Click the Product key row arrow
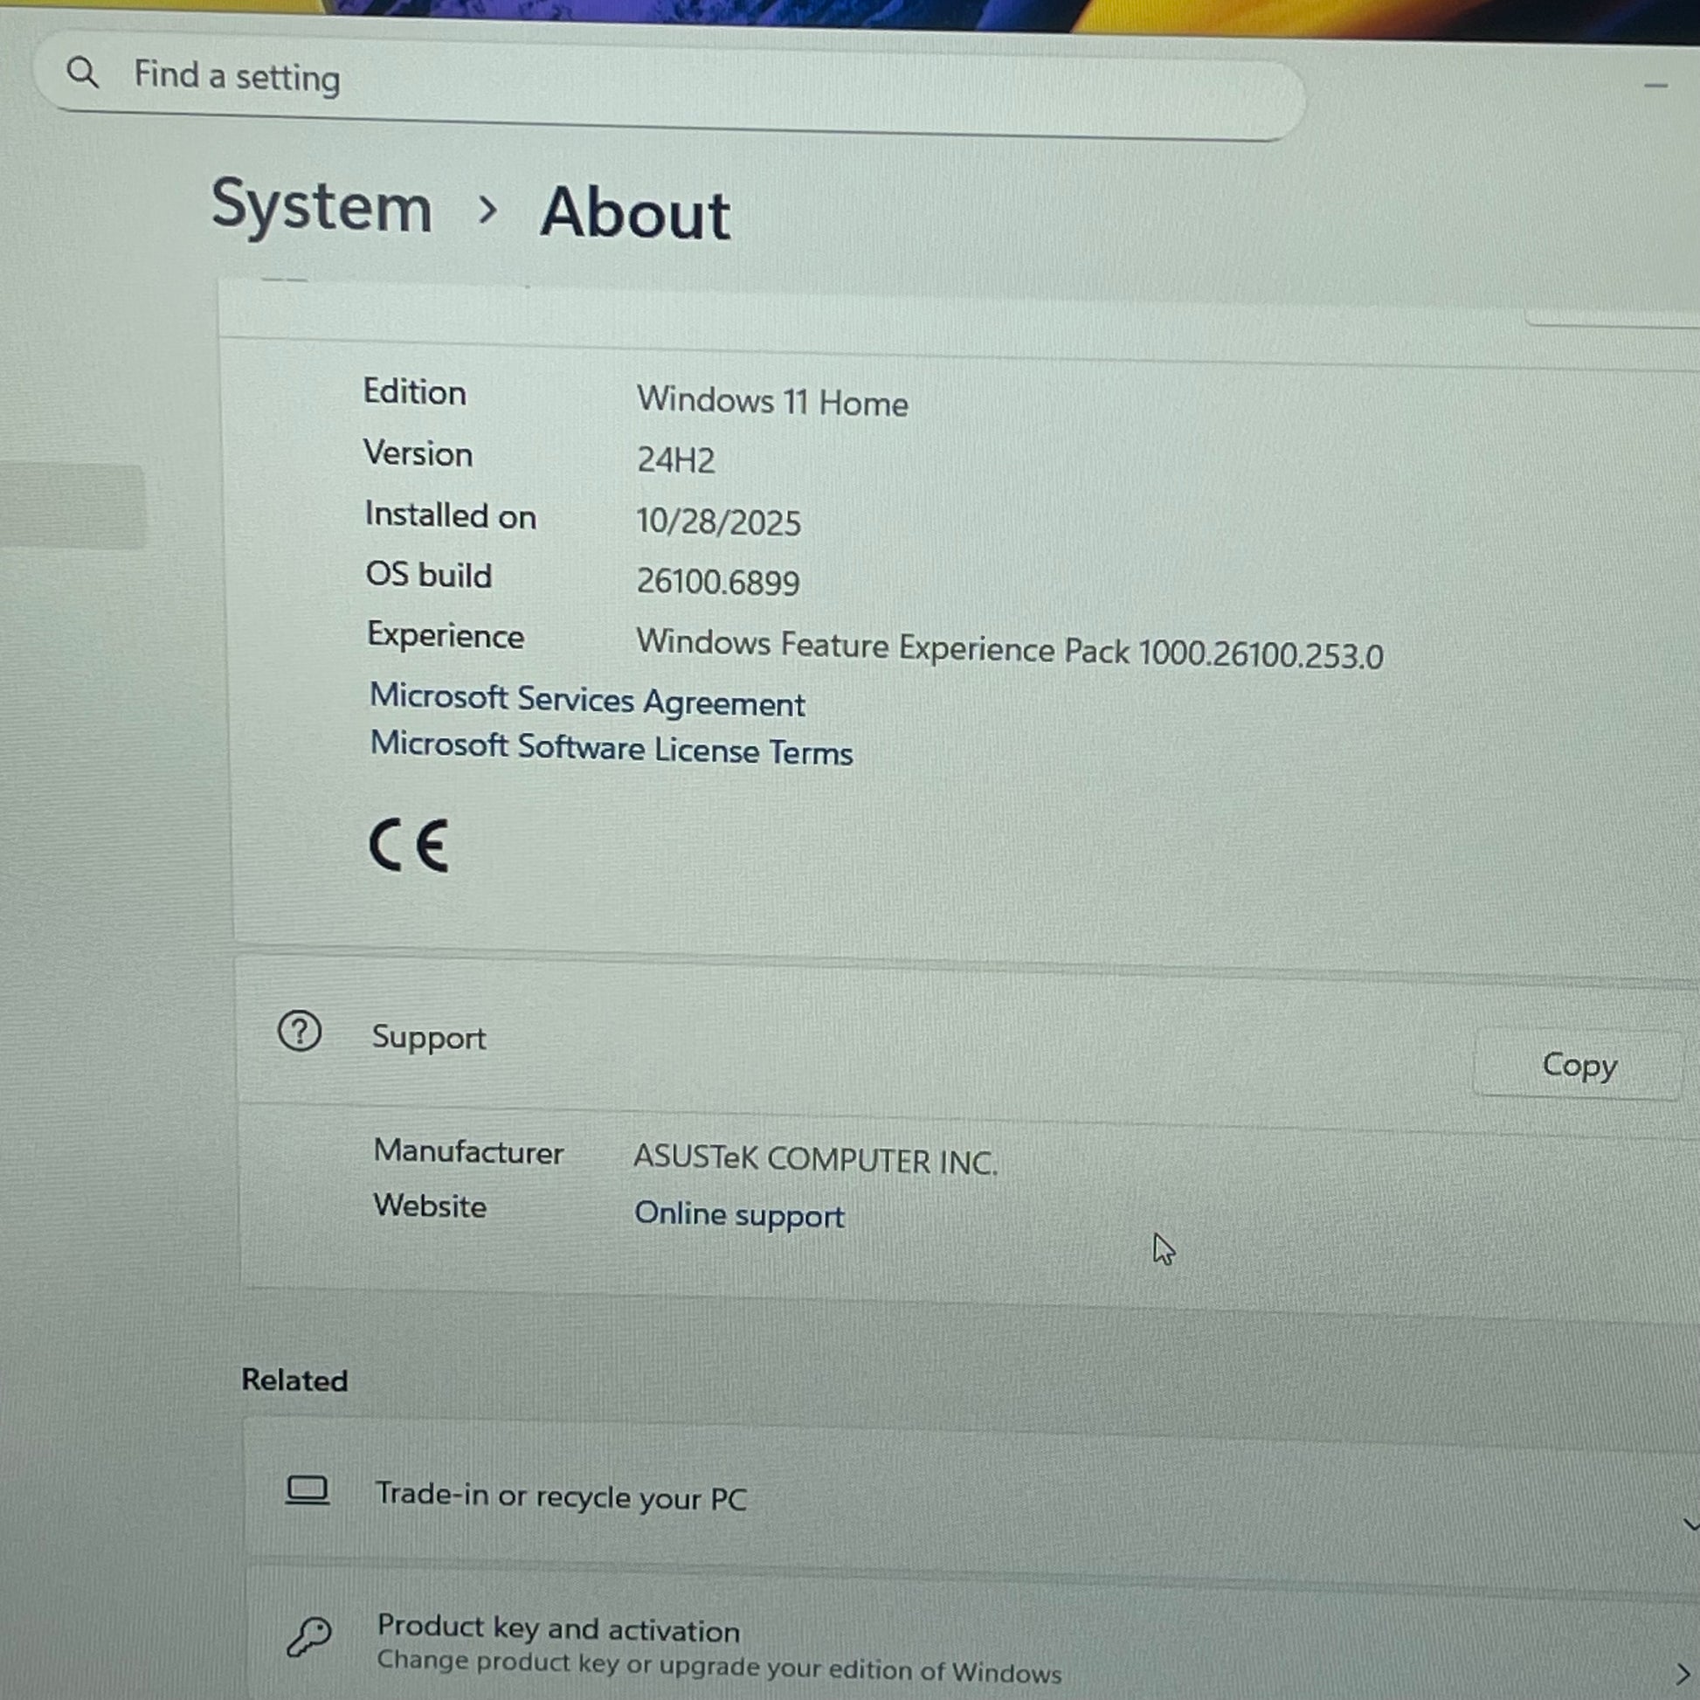Viewport: 1700px width, 1700px height. (1683, 1673)
